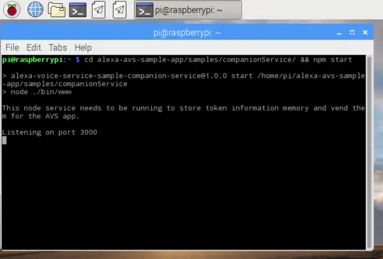Open the Raspberry Pi main menu

pyautogui.click(x=11, y=10)
